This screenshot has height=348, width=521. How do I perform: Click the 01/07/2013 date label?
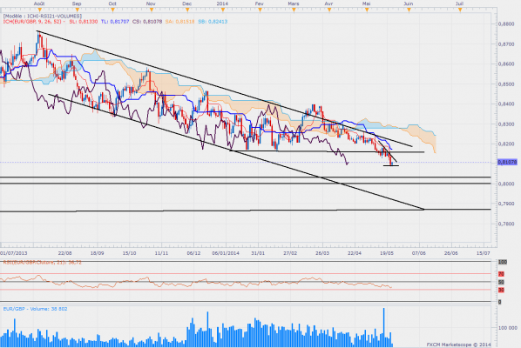(14, 253)
